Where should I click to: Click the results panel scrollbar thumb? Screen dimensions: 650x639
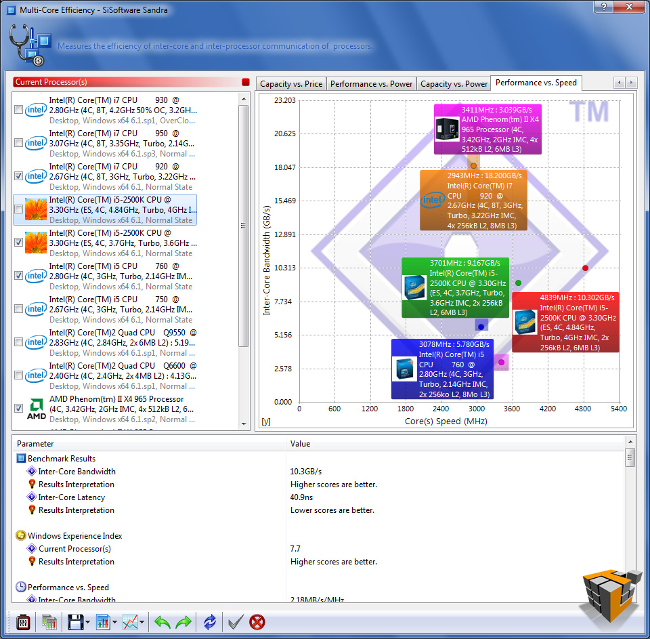pos(630,457)
